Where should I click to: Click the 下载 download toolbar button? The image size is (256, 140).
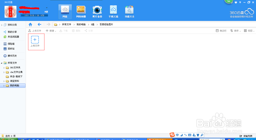(63, 31)
